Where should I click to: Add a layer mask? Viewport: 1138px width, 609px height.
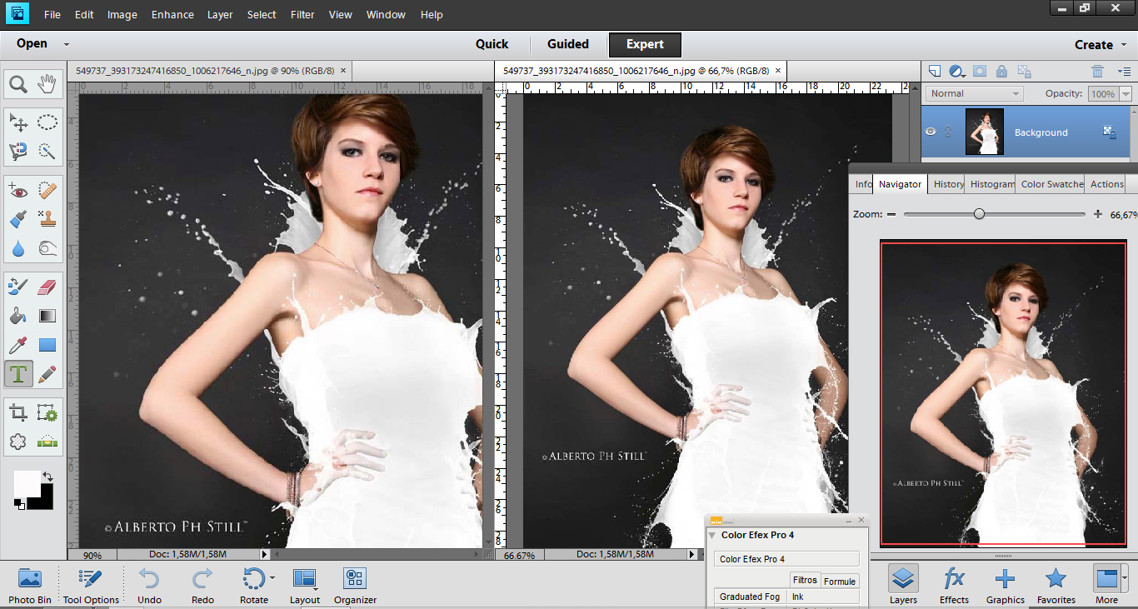[x=980, y=72]
